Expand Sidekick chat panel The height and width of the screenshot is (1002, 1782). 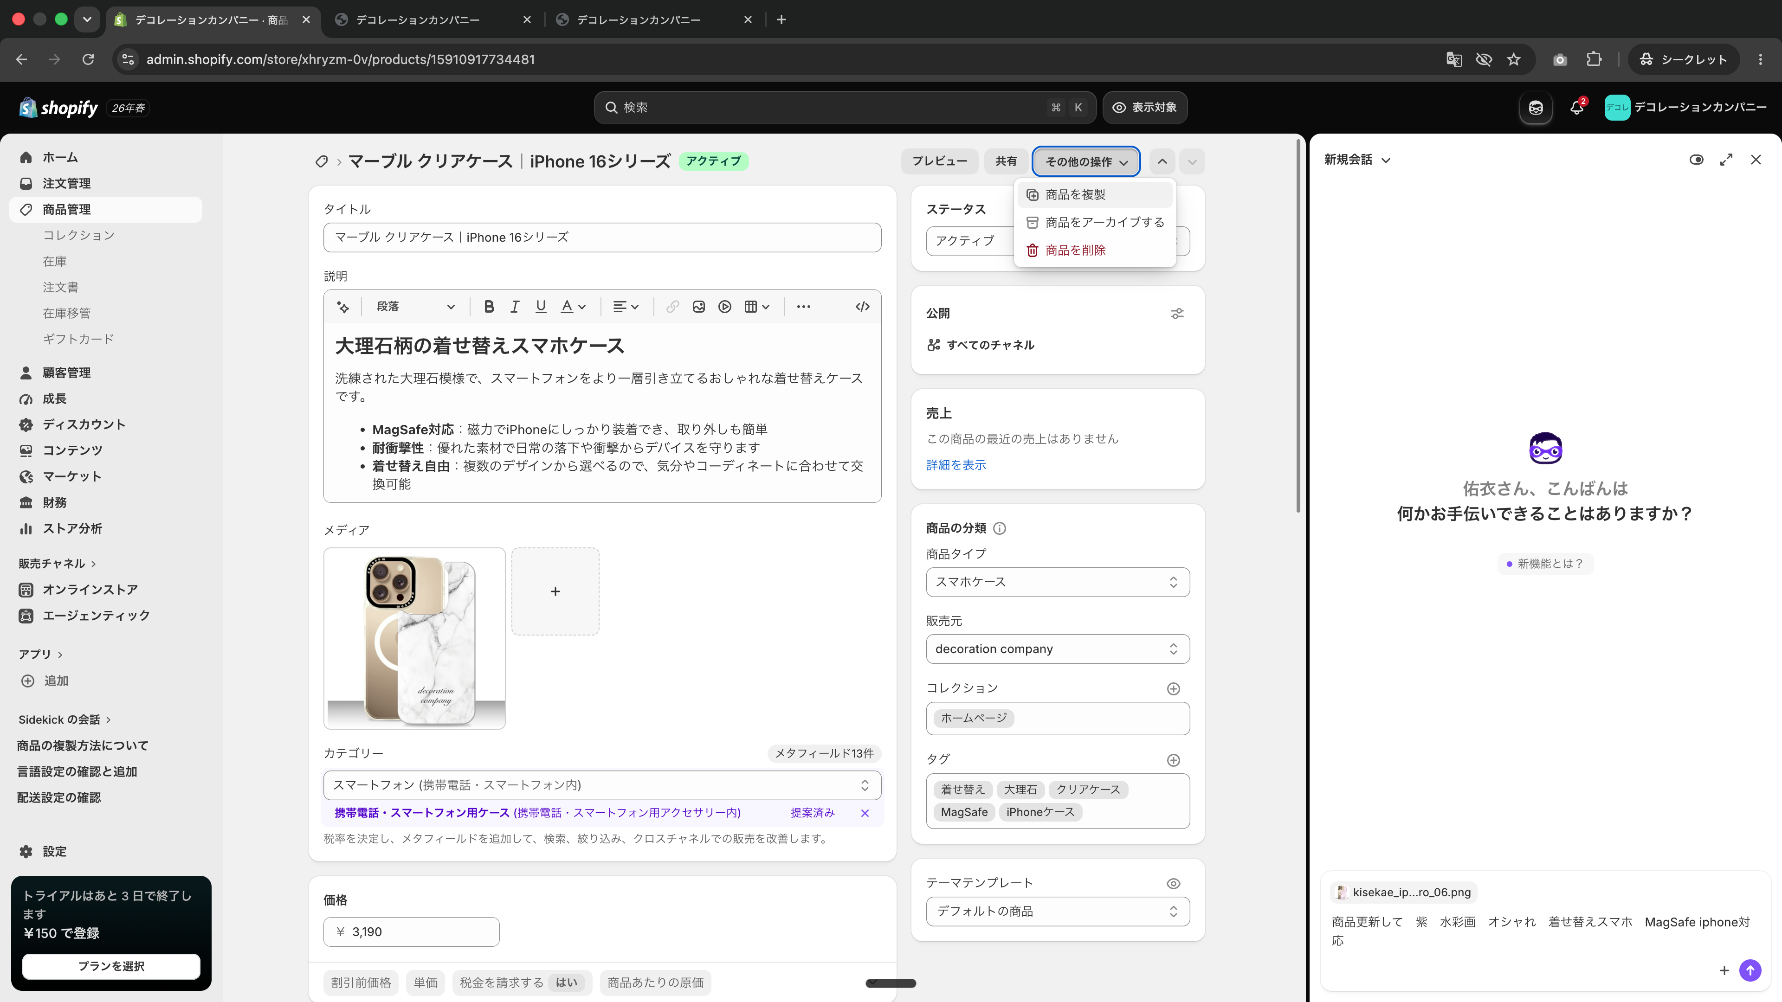tap(1726, 160)
